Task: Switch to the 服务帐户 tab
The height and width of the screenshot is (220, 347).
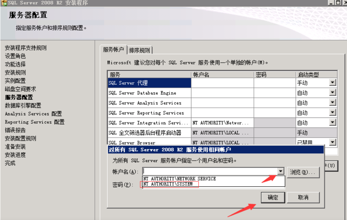Action: [x=113, y=50]
